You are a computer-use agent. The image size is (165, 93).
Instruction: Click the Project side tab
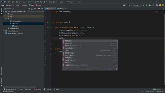(x=1, y=11)
